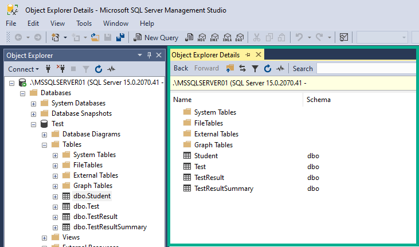The height and width of the screenshot is (247, 419).
Task: Click the Filter funnel in Details toolbar
Action: click(255, 69)
